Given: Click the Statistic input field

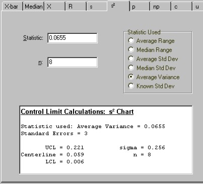Looking at the screenshot, I should click(x=73, y=38).
